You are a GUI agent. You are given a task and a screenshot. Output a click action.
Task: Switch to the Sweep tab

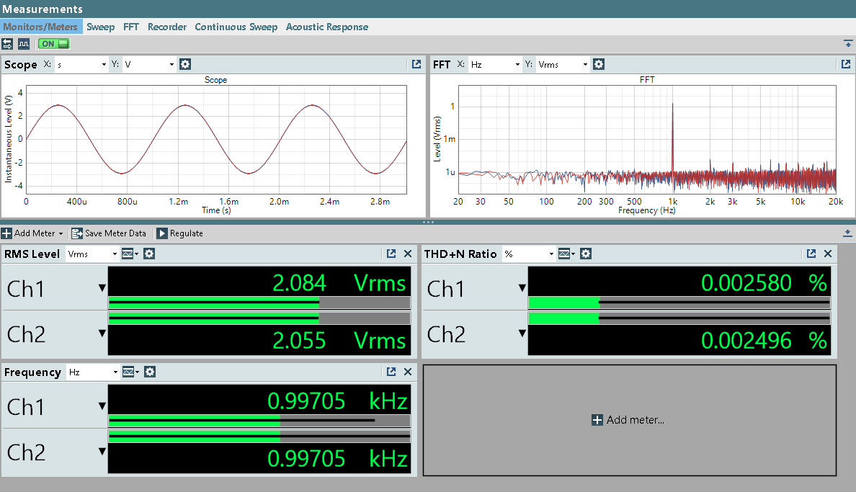(100, 27)
